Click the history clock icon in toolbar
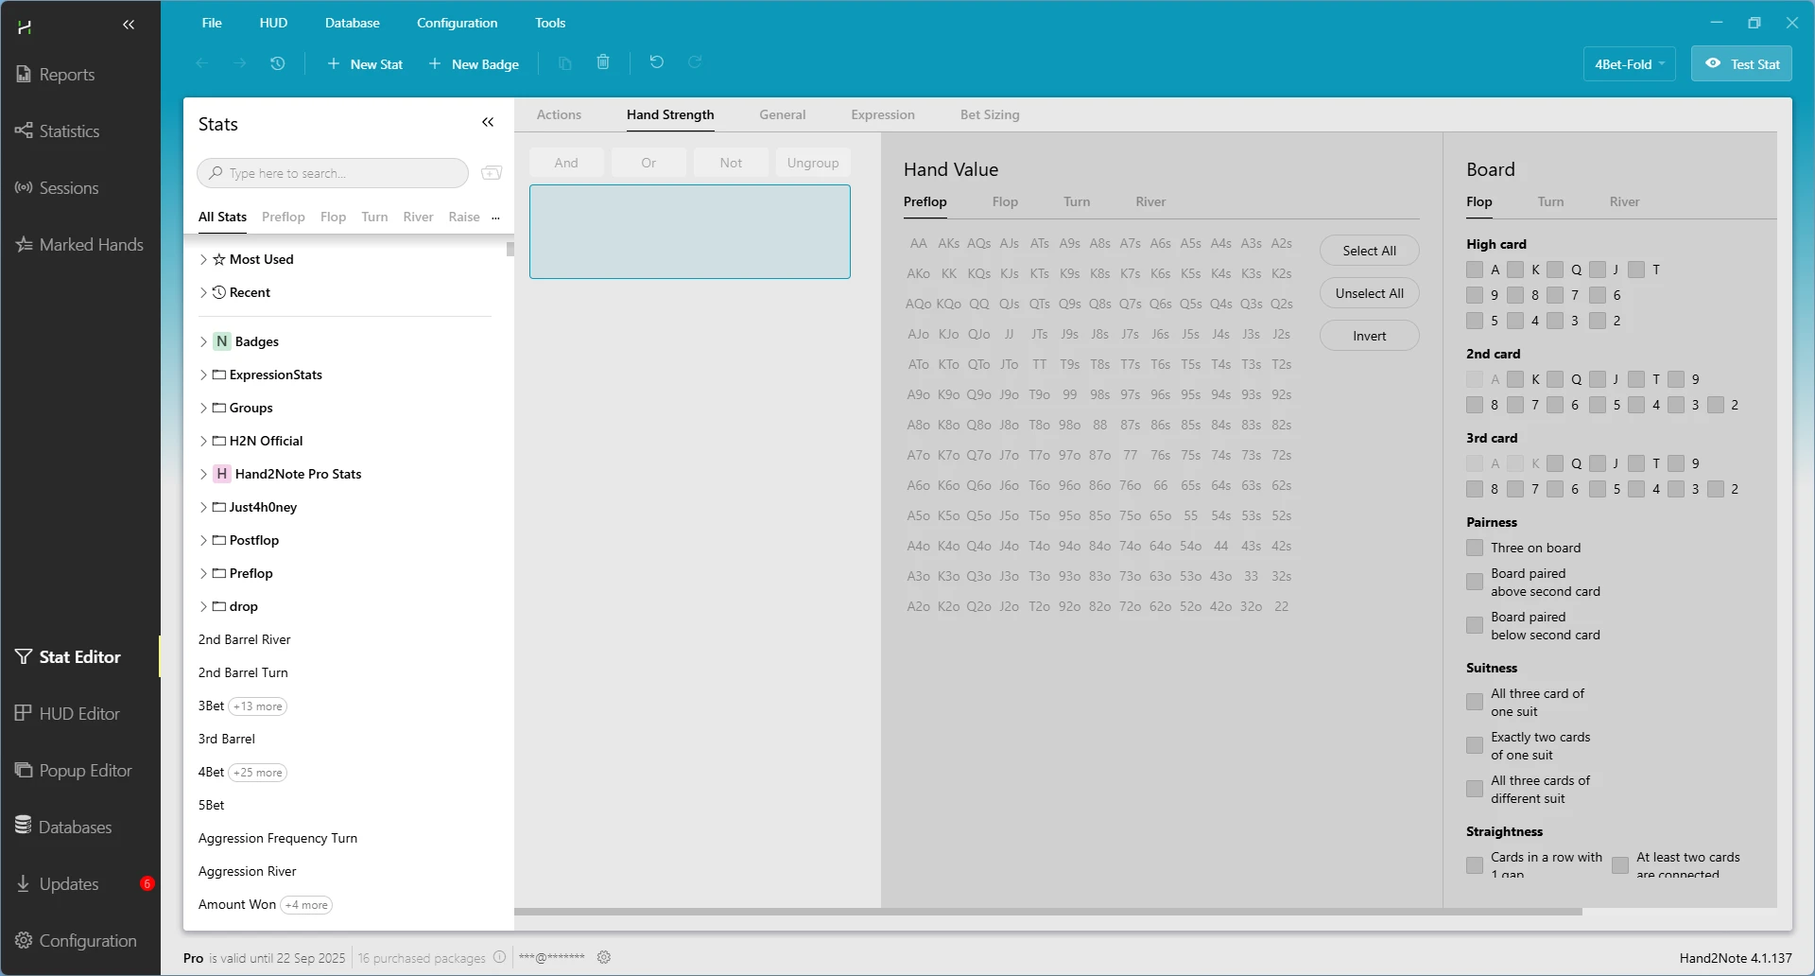This screenshot has height=976, width=1815. tap(277, 63)
